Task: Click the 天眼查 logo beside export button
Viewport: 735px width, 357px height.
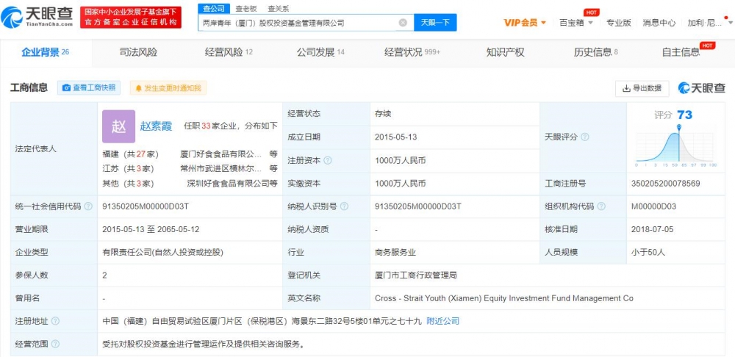Action: [702, 87]
